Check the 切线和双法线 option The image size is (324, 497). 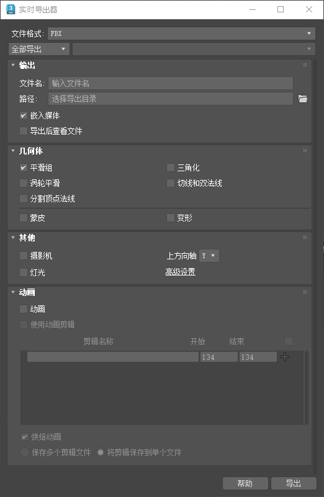coord(171,183)
